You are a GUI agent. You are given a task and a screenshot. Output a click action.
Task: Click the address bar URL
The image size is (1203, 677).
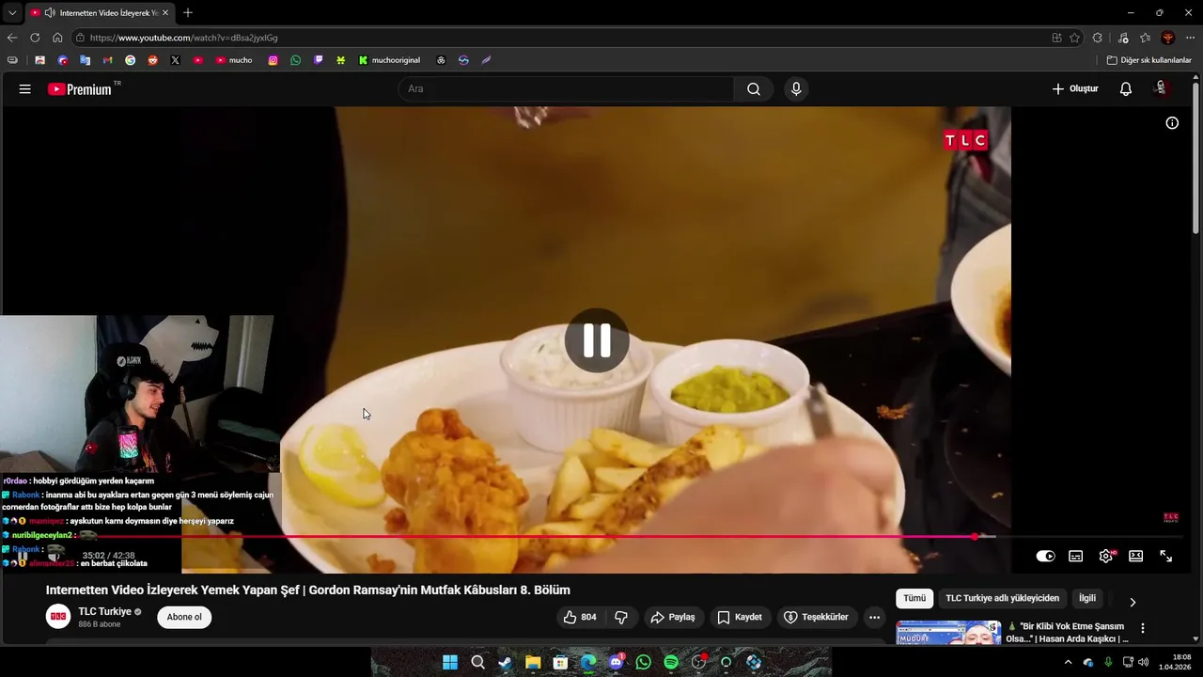pos(183,38)
